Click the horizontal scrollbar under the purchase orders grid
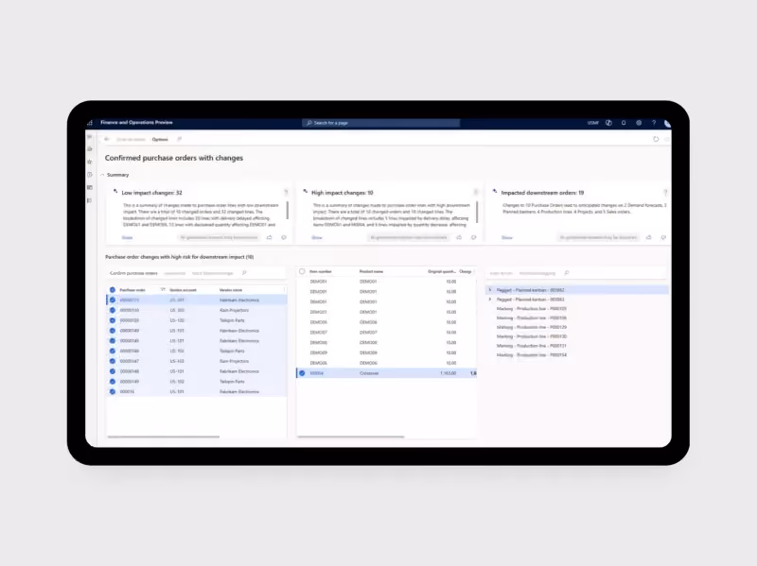 tap(163, 437)
